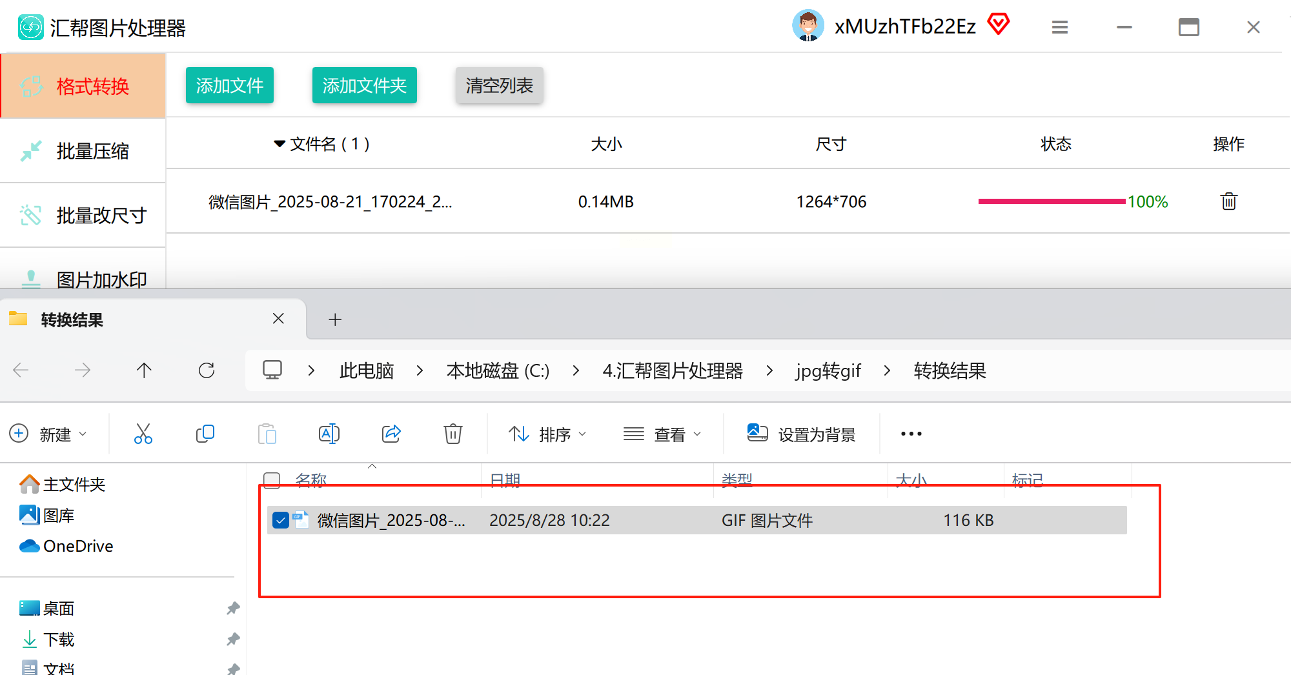Switch to the 批量压缩 sidebar tab

coord(83,151)
